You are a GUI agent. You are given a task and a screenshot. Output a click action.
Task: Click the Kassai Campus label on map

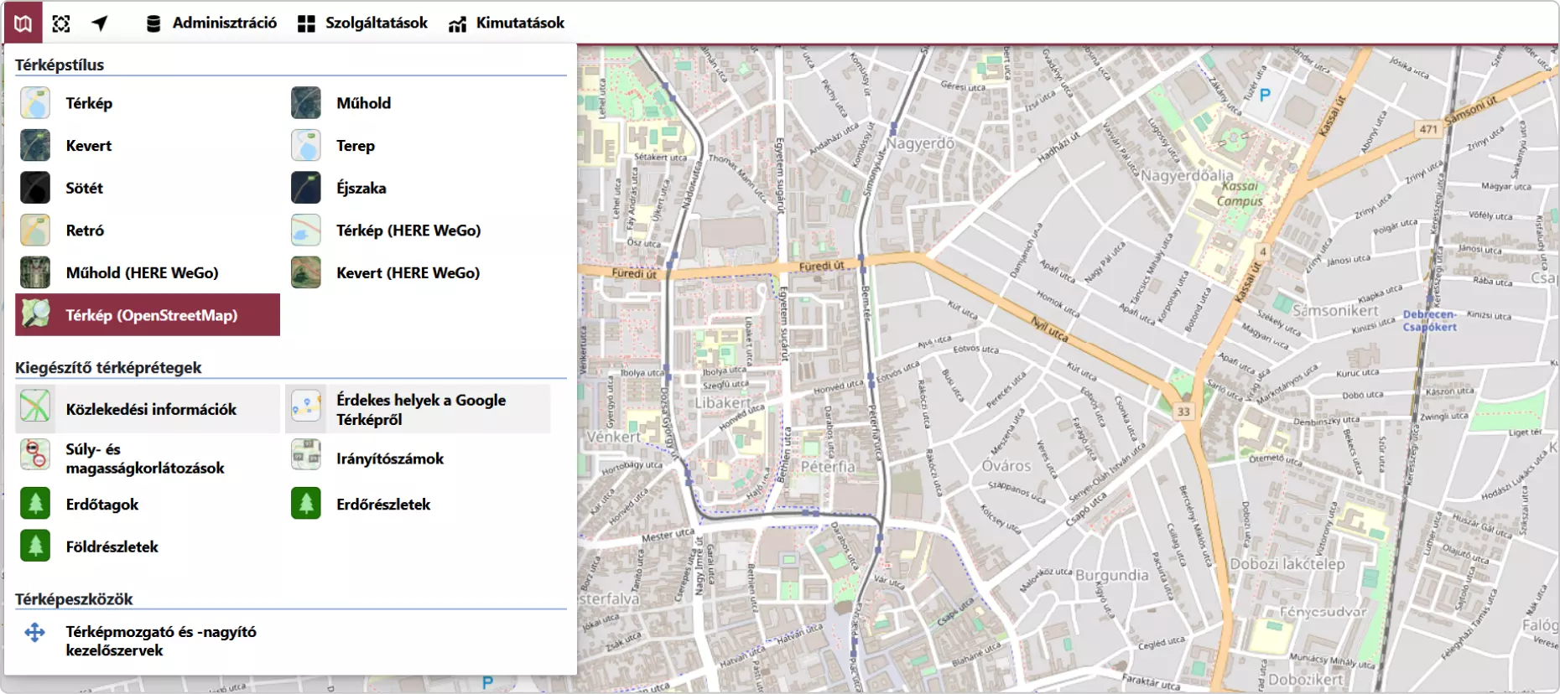coord(1240,194)
